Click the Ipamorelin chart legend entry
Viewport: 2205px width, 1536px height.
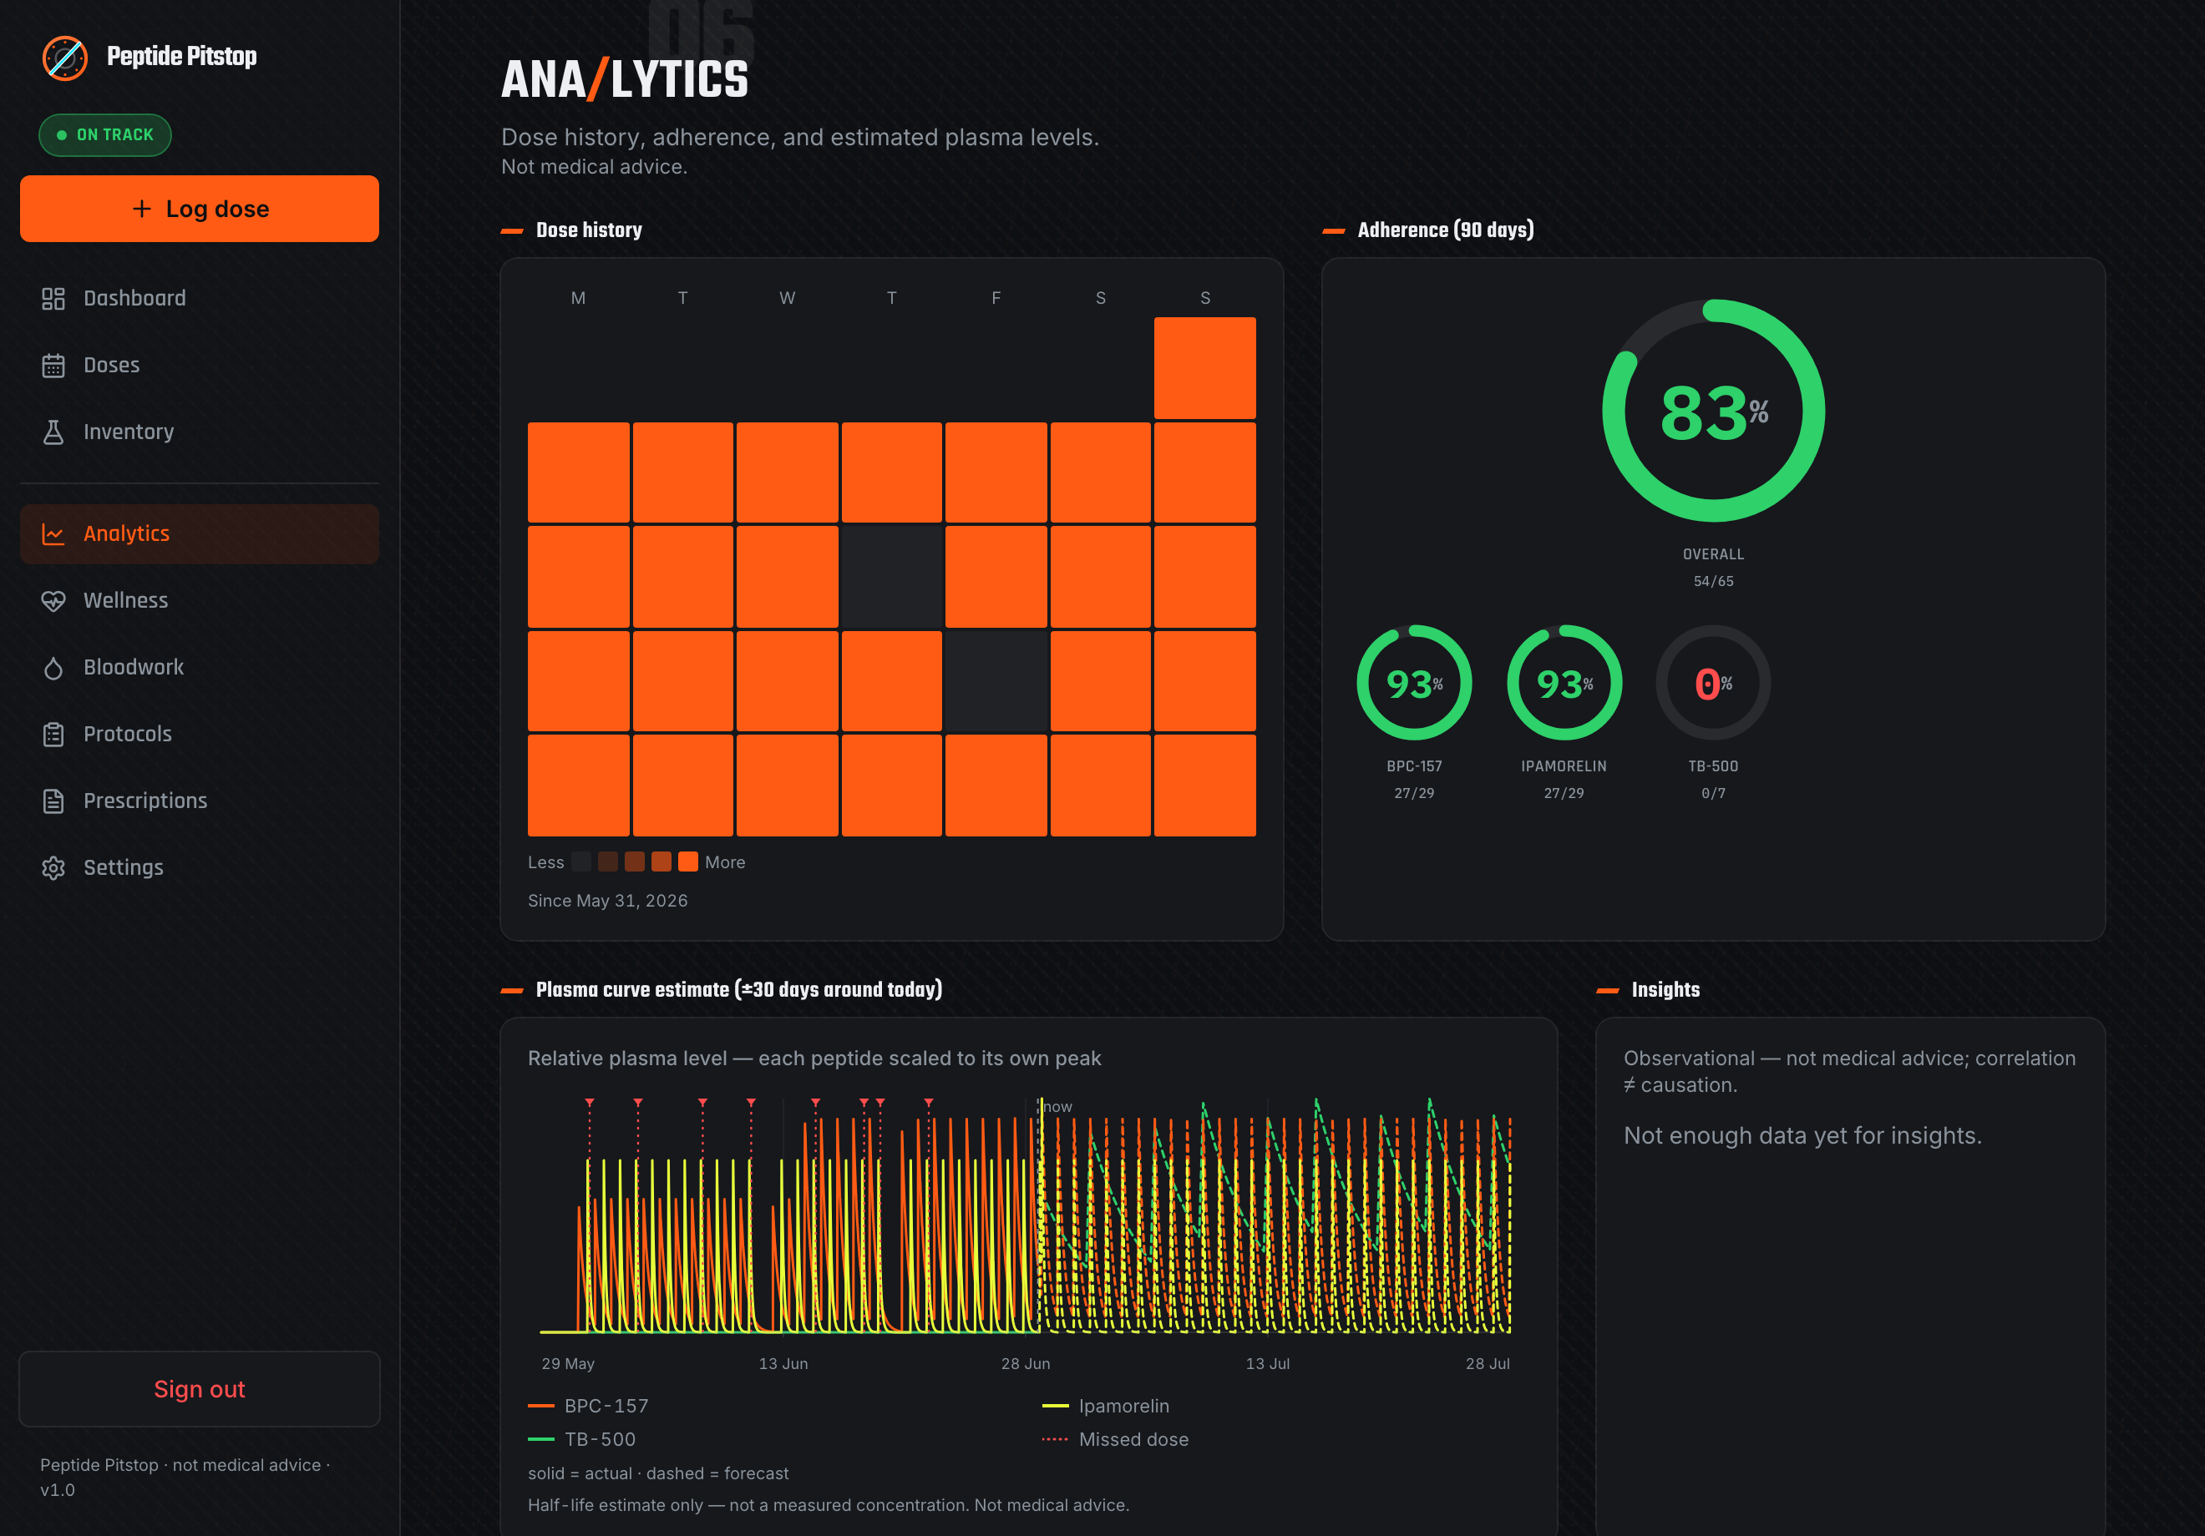pos(1105,1407)
